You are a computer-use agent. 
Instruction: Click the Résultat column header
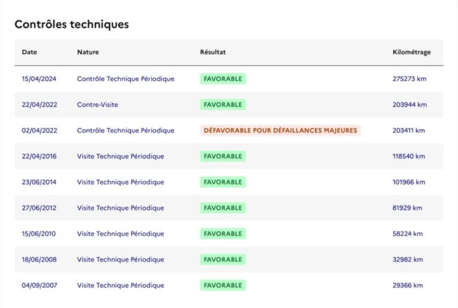(x=213, y=52)
